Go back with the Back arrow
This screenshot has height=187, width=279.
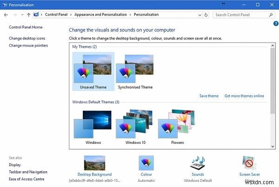6,15
